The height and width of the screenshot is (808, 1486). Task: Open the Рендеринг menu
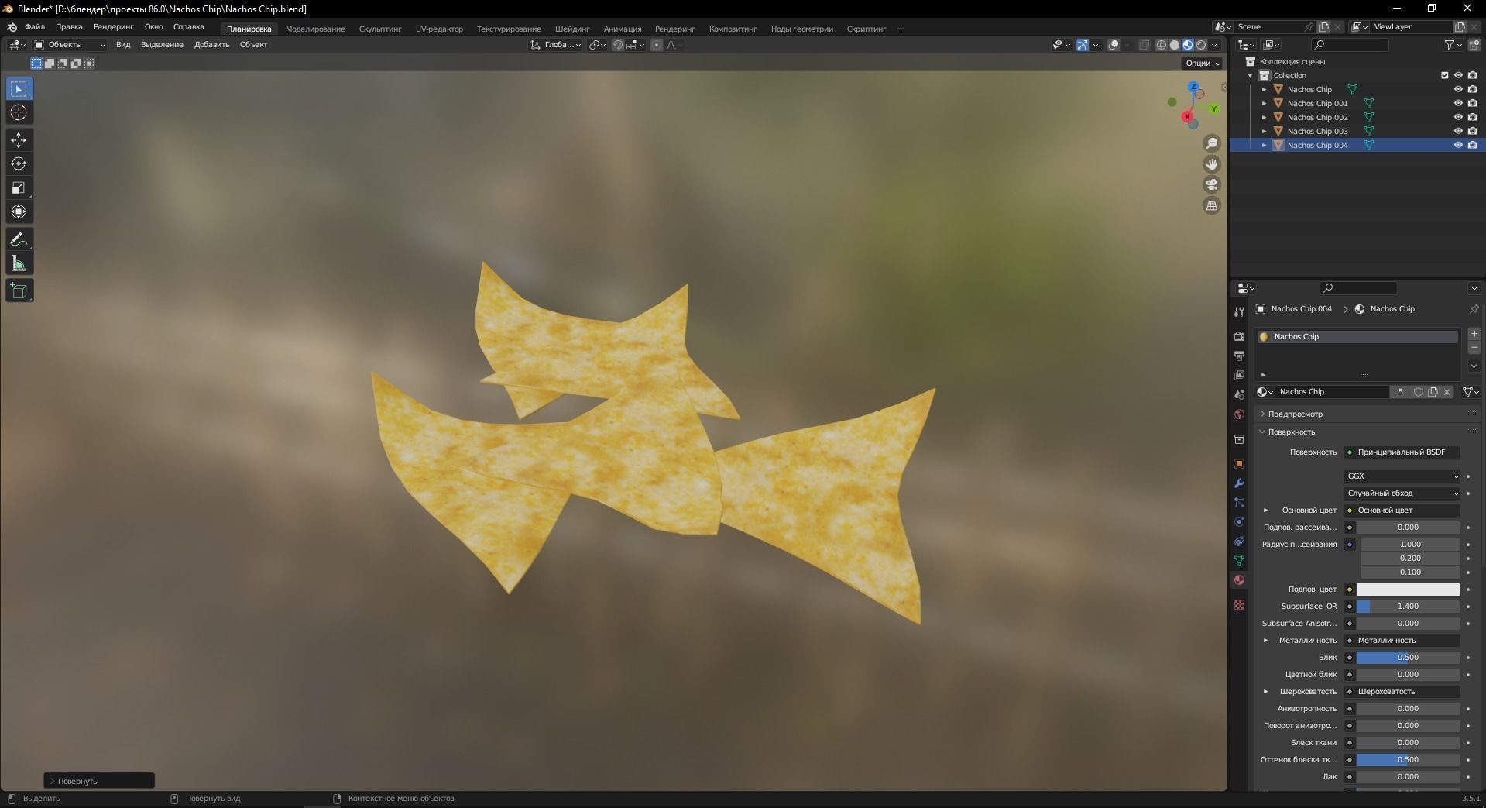pyautogui.click(x=113, y=27)
